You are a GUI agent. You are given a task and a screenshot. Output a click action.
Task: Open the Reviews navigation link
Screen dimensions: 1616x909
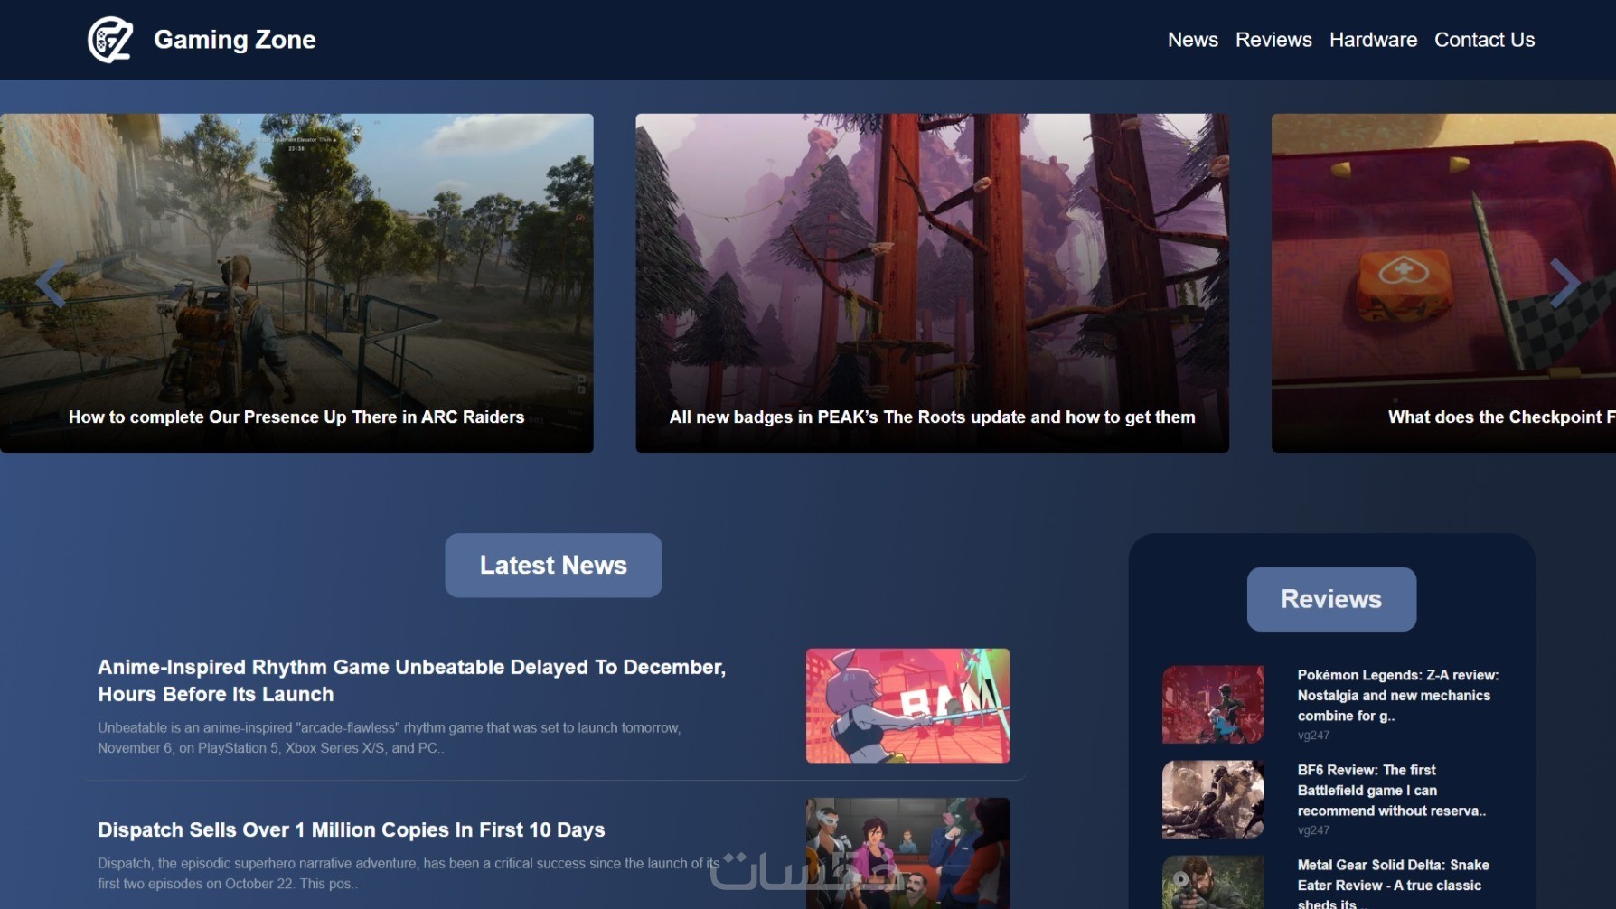(1273, 40)
